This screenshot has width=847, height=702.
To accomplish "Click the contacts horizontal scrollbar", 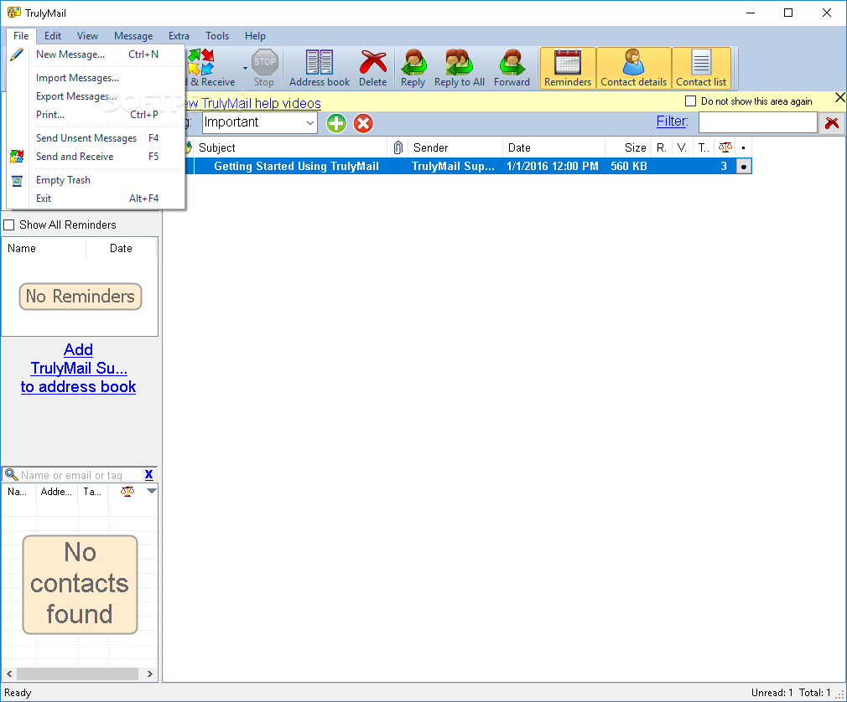I will (x=78, y=674).
